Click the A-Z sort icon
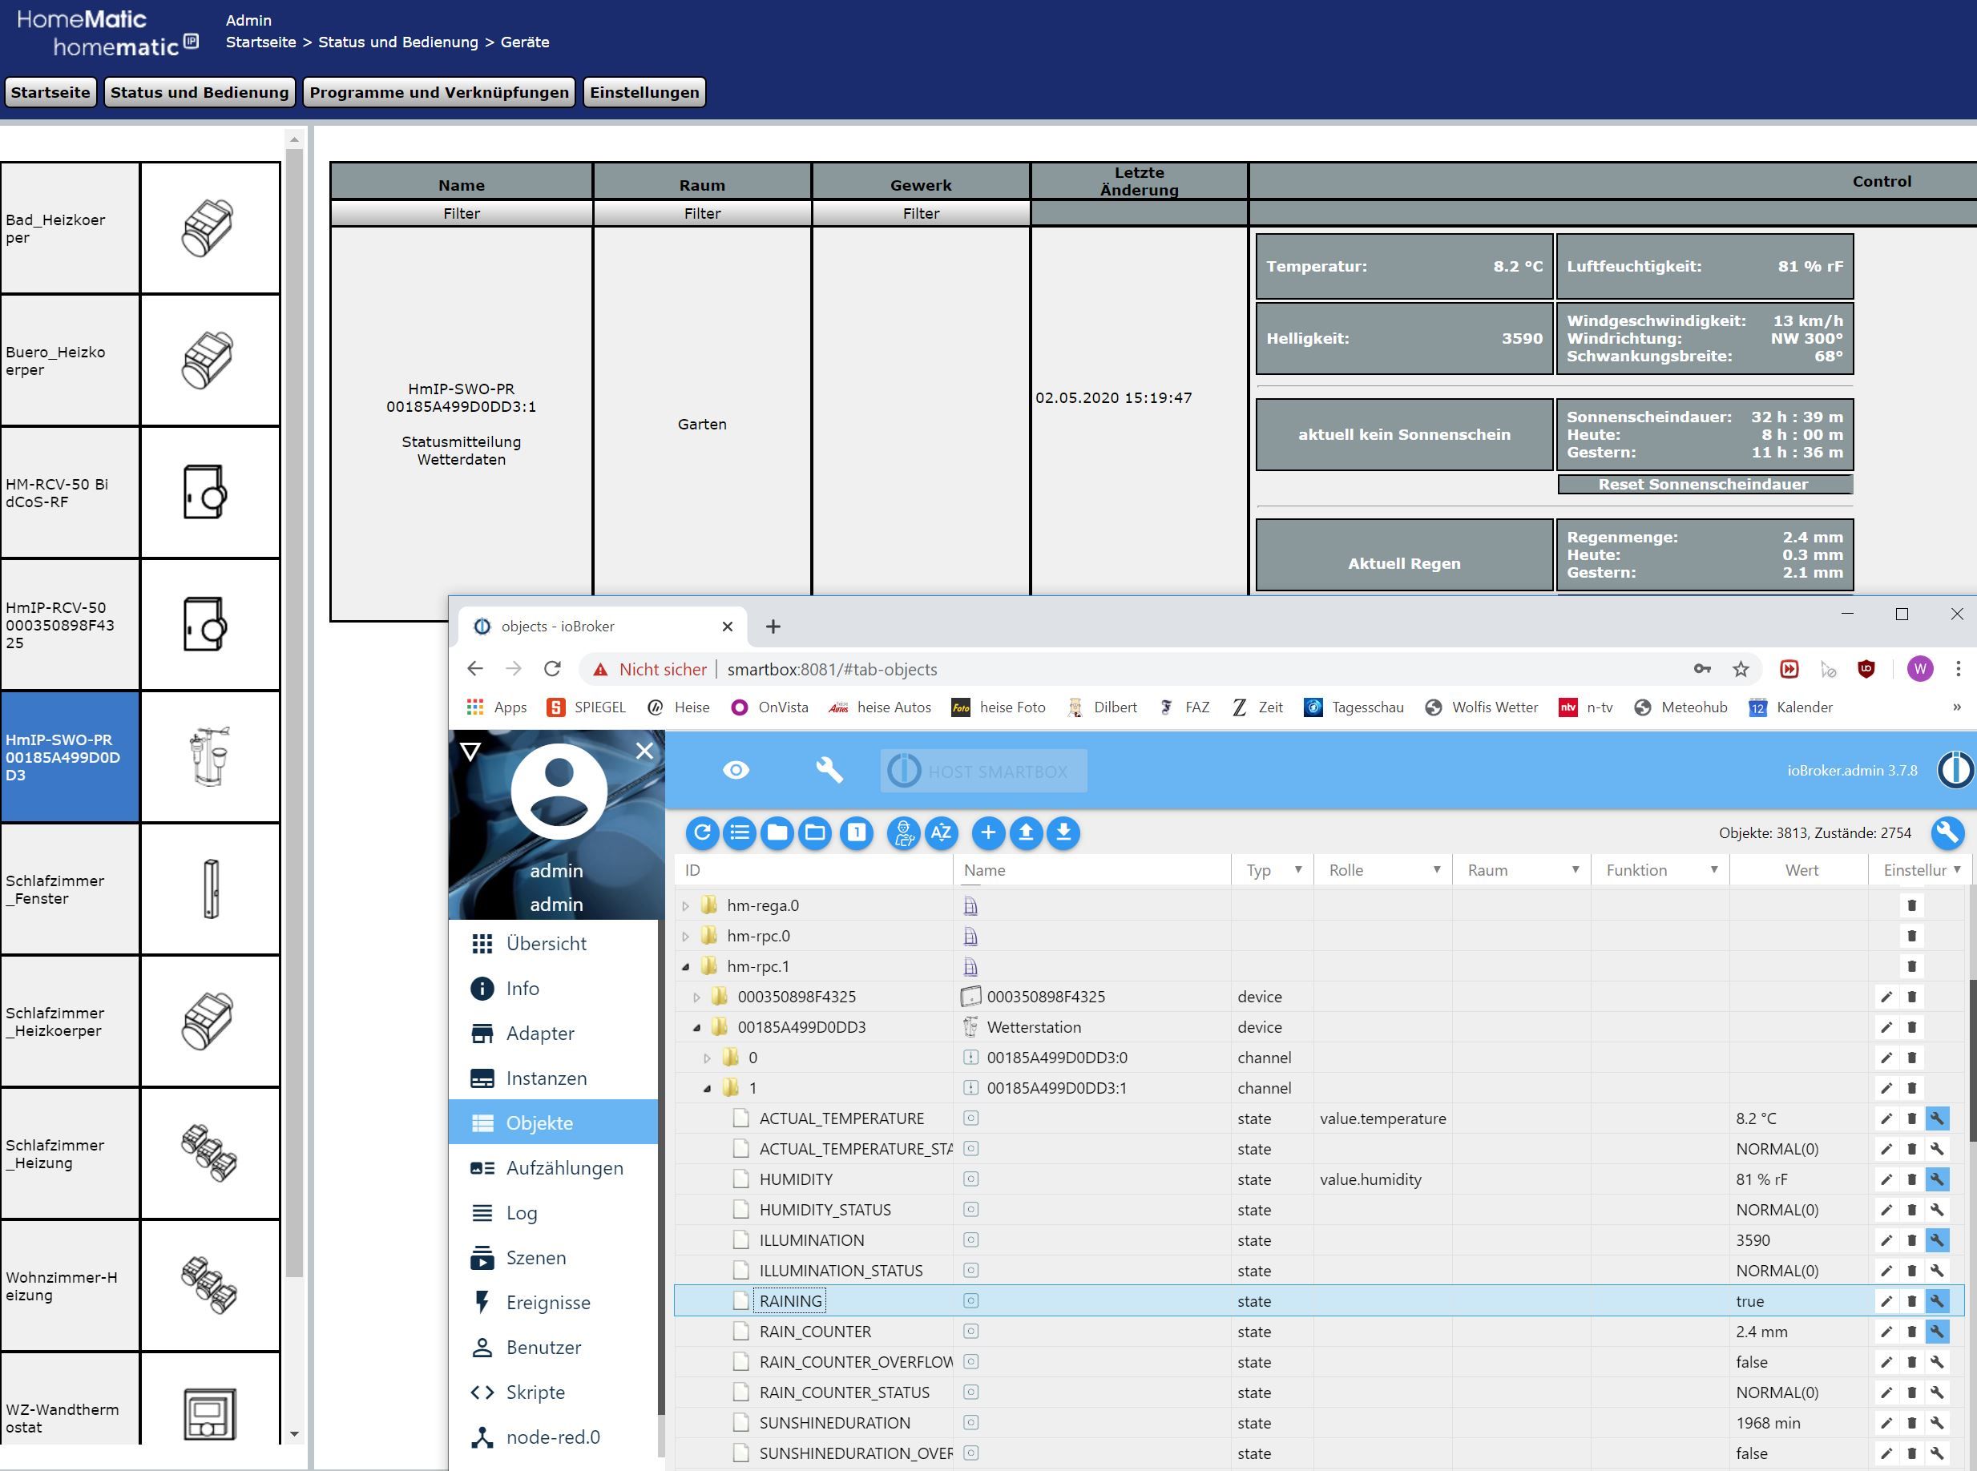 tap(940, 832)
